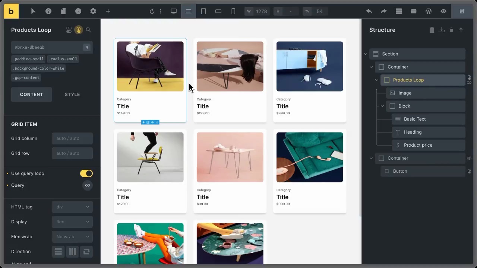Select the pointer tool in the toolbar
Screen dimensions: 477x268
tap(33, 11)
